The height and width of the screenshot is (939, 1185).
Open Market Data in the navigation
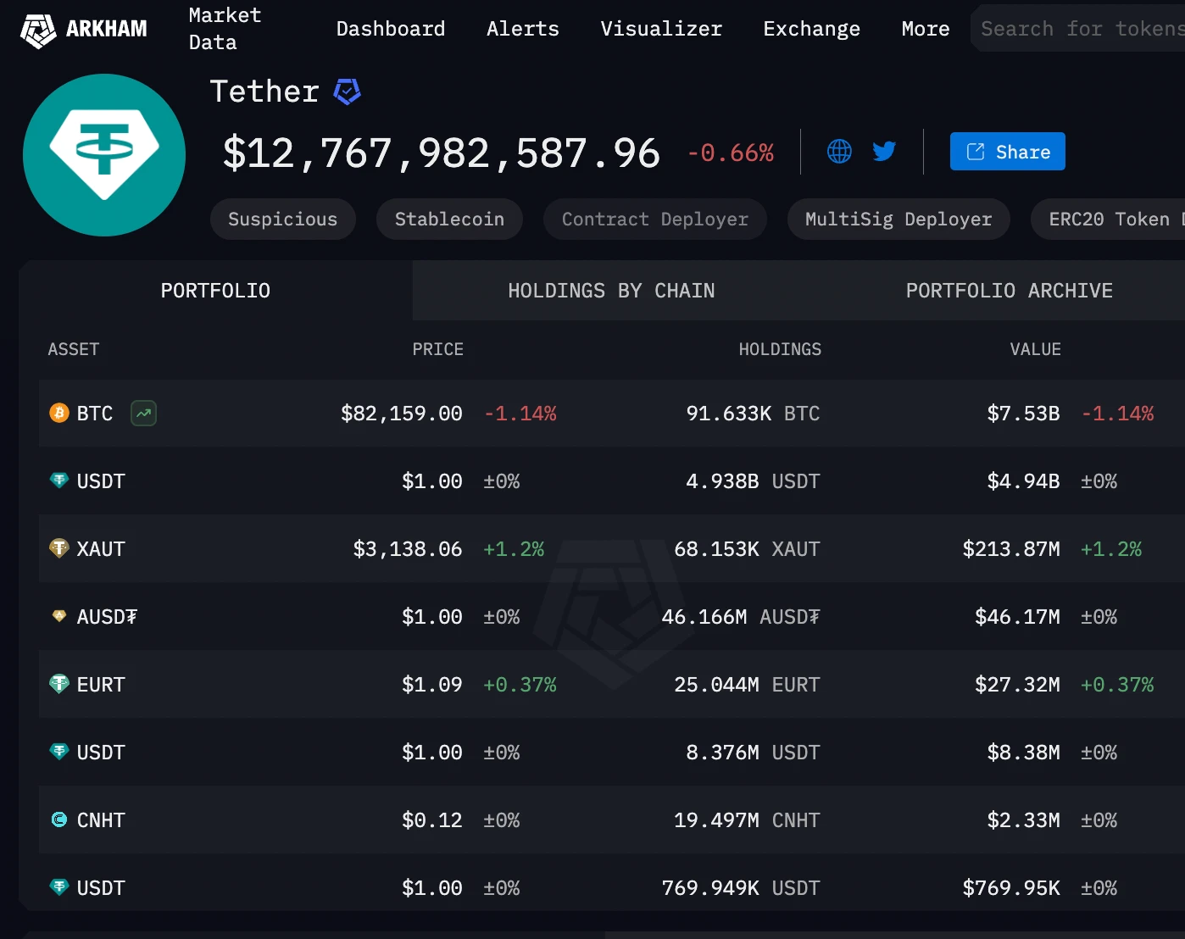point(225,29)
